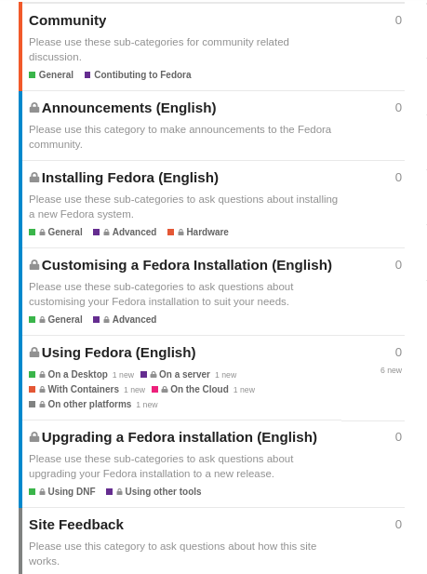
Task: Click pink square beside On the Cloud
Action: (x=155, y=390)
